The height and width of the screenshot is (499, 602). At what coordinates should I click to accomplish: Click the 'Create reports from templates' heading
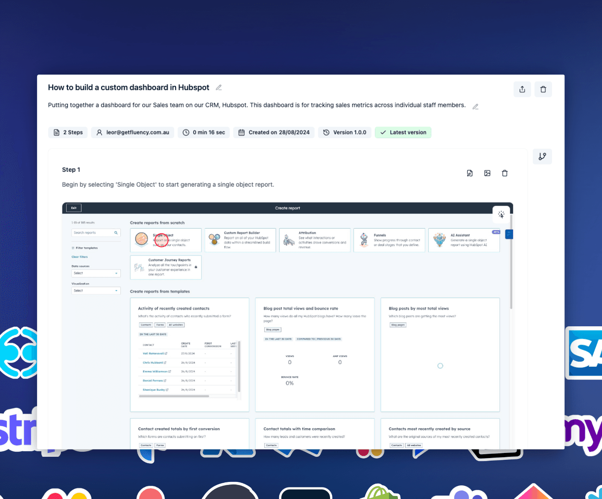pos(160,292)
